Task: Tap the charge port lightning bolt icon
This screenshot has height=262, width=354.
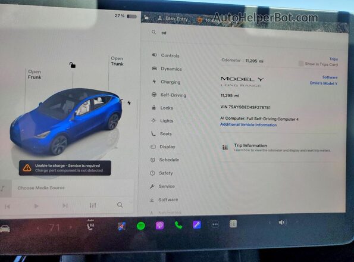Action: click(x=129, y=103)
